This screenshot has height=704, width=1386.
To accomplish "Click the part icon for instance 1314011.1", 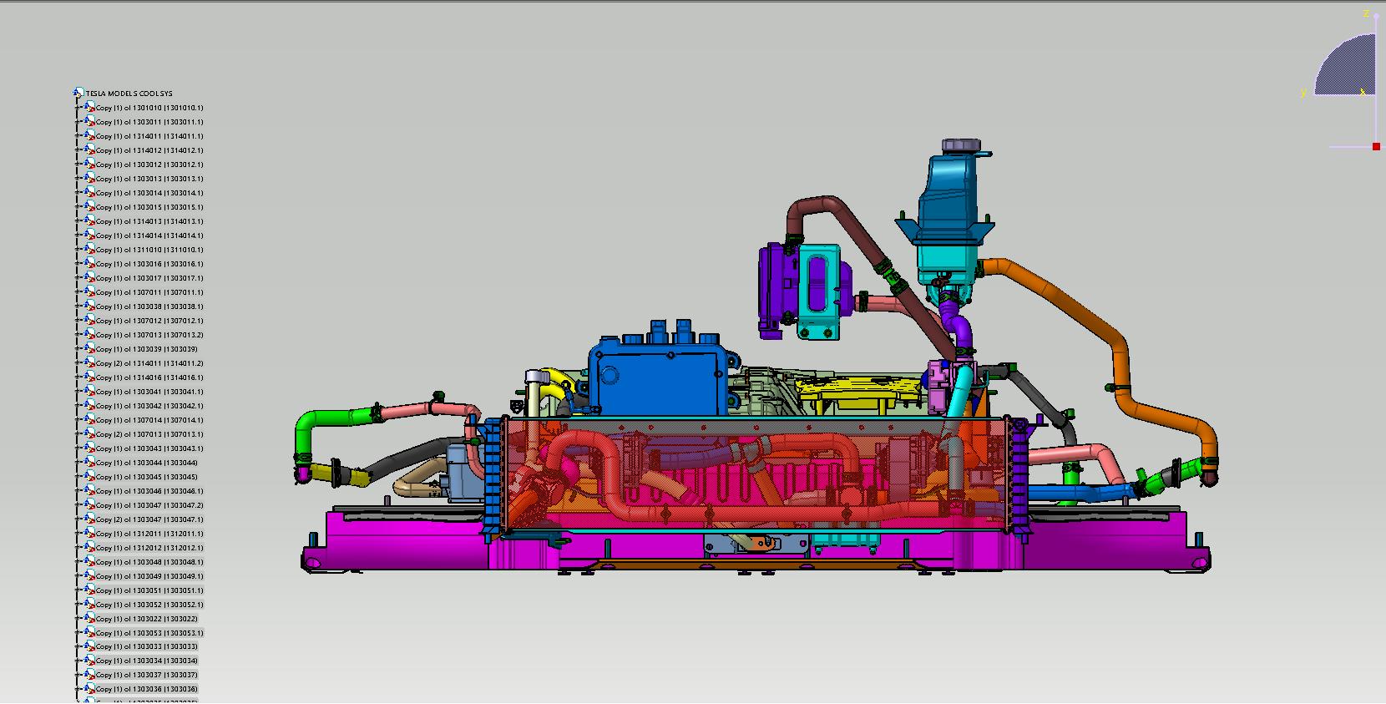I will point(89,135).
